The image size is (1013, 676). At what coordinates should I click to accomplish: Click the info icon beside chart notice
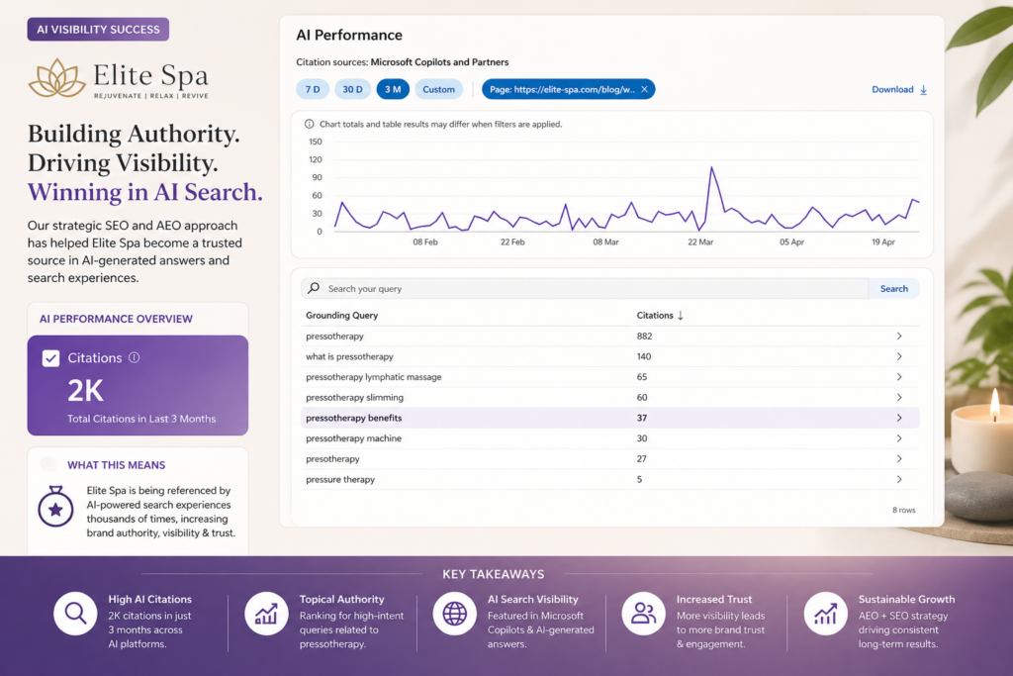310,124
